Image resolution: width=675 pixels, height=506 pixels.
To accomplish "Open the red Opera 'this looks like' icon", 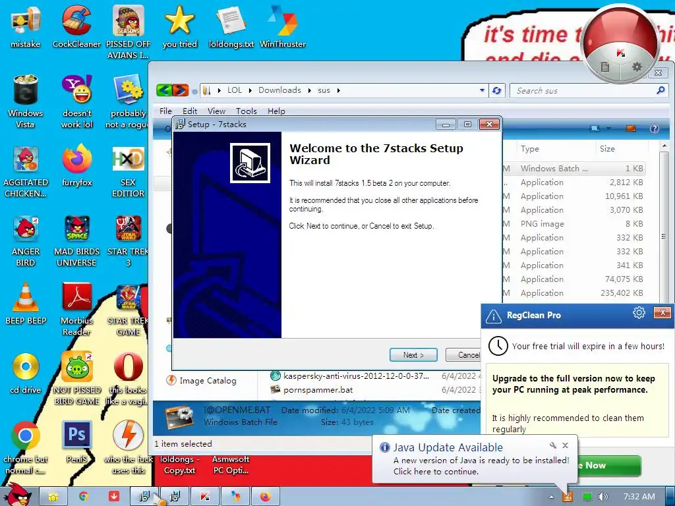I will 128,378.
